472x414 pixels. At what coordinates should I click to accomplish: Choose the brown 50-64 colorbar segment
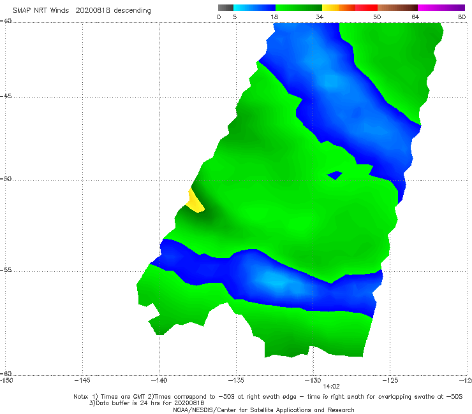tap(397, 8)
